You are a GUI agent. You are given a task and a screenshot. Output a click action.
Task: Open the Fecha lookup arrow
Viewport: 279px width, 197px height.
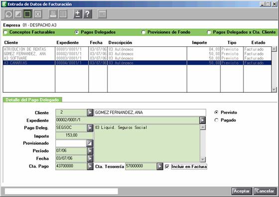click(x=90, y=159)
